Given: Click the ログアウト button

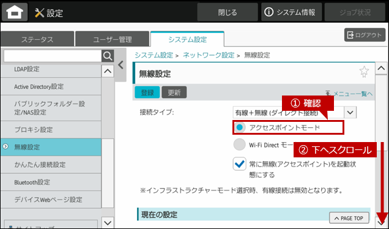Looking at the screenshot, I should pos(365,35).
